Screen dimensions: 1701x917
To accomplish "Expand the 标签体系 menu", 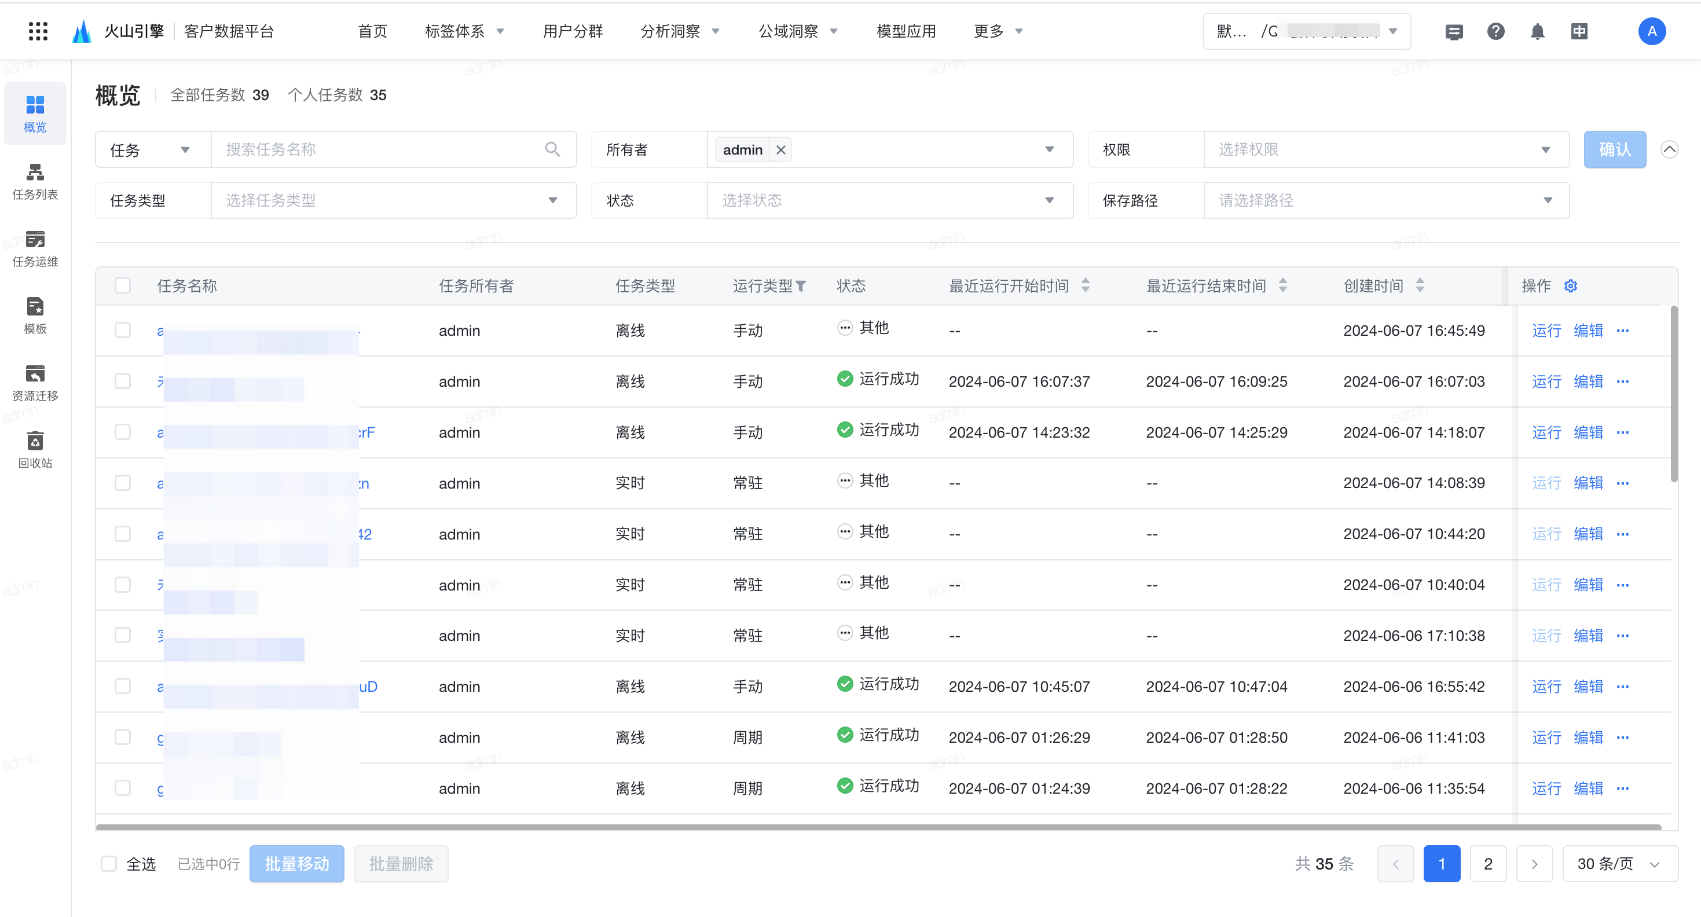I will point(465,31).
